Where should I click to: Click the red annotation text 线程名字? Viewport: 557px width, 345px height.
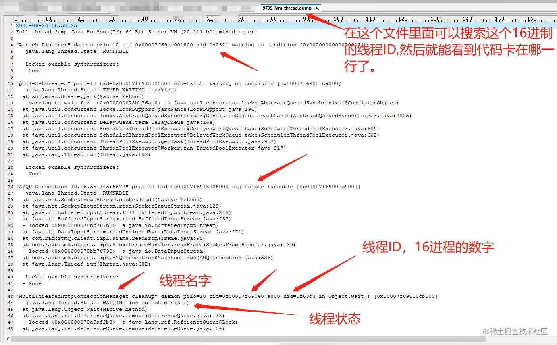click(185, 280)
